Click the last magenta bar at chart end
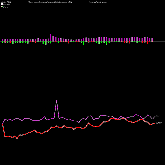The width and height of the screenshot is (165, 165). click(x=152, y=40)
